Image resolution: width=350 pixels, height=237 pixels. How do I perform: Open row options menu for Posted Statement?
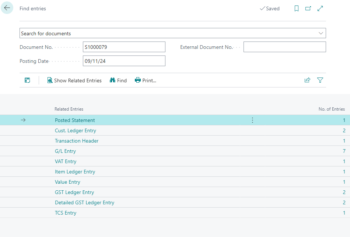(x=252, y=120)
